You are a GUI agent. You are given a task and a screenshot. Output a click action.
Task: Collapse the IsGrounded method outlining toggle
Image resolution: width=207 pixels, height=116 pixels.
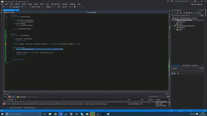pyautogui.click(x=6, y=35)
